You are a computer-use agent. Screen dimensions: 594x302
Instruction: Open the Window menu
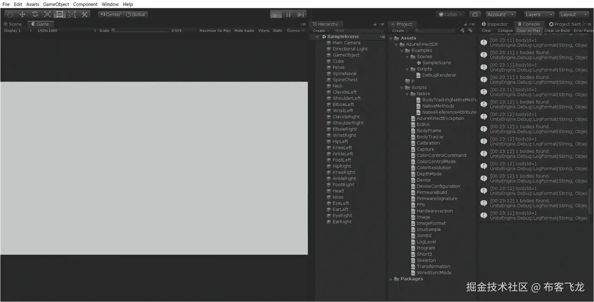[x=110, y=4]
